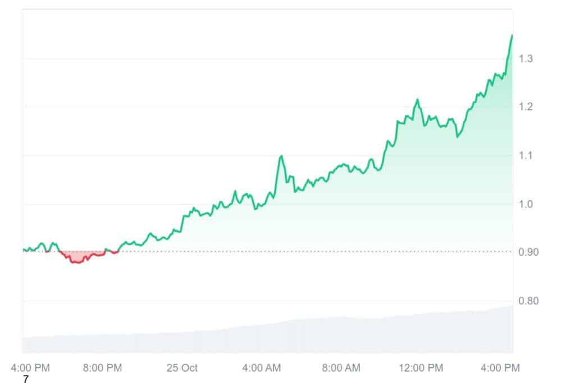Click the number 7 below the chart
575x383 pixels.
point(26,380)
